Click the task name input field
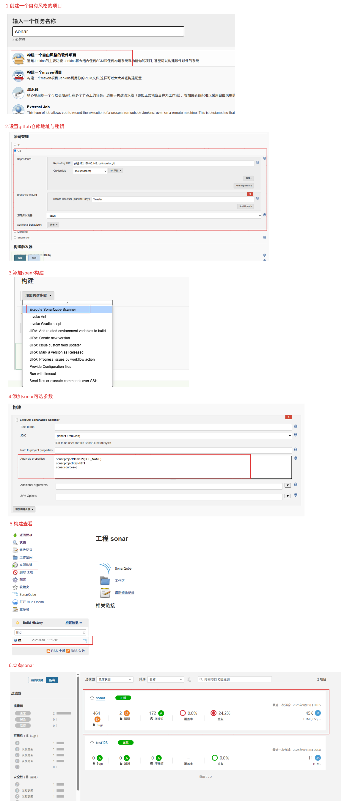 [x=98, y=32]
